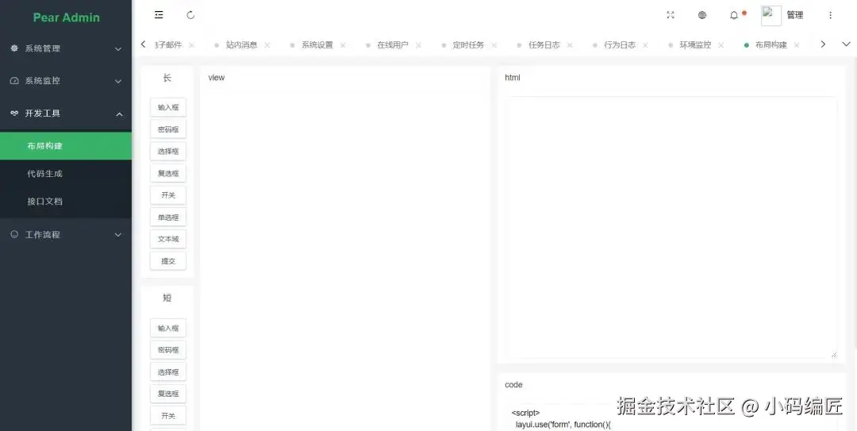This screenshot has width=857, height=431.
Task: Open notifications with the bell icon
Action: pos(734,15)
